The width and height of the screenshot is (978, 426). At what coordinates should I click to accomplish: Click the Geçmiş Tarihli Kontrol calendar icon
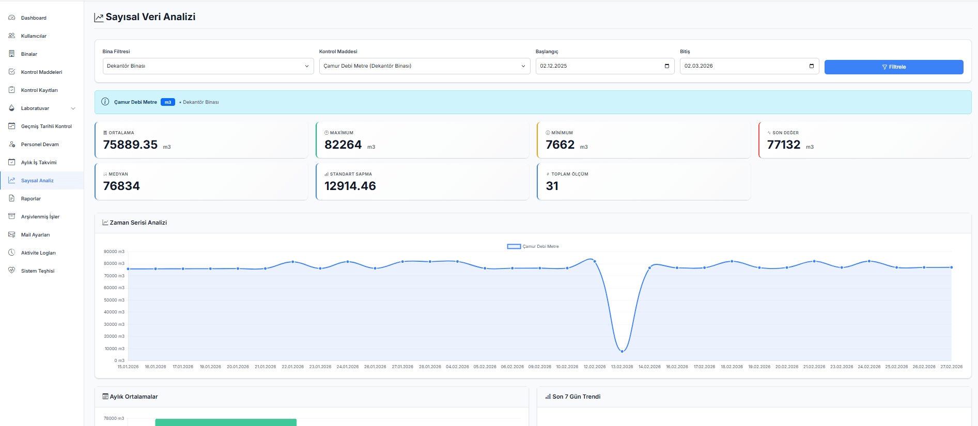[x=11, y=126]
